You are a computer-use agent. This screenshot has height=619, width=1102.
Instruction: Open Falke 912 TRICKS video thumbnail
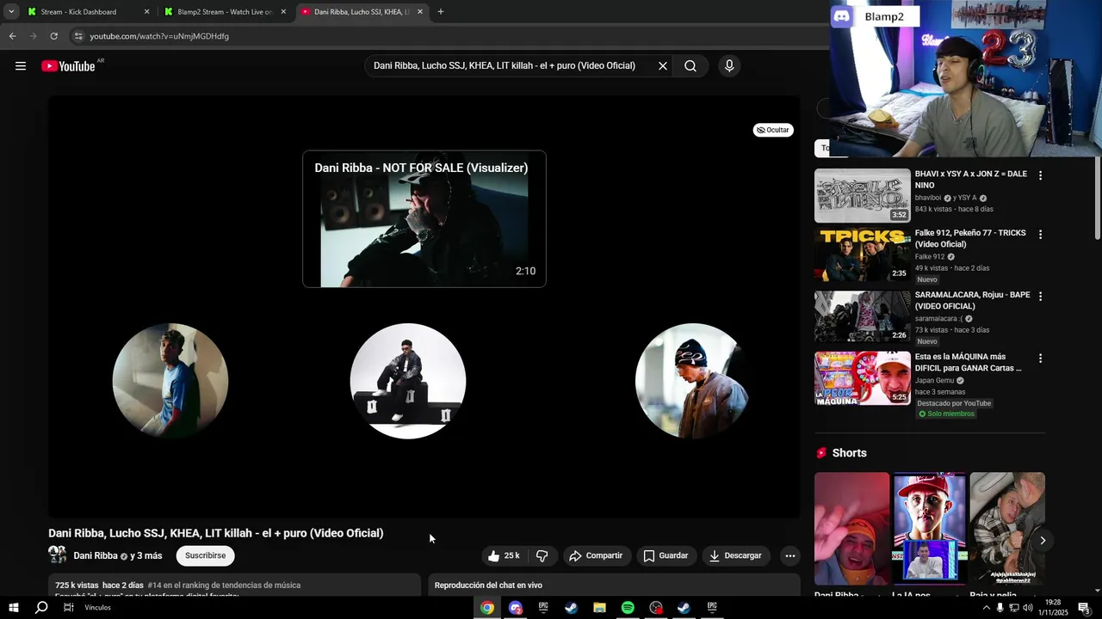(x=862, y=255)
